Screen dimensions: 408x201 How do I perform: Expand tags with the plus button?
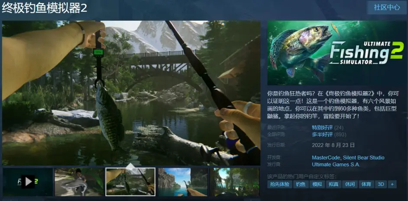click(x=392, y=184)
